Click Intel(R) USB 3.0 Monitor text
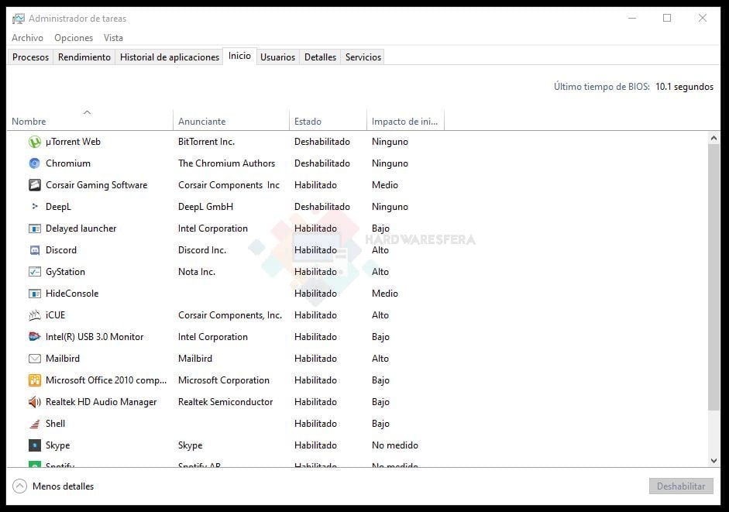Screen dimensions: 729x512 click(x=95, y=337)
